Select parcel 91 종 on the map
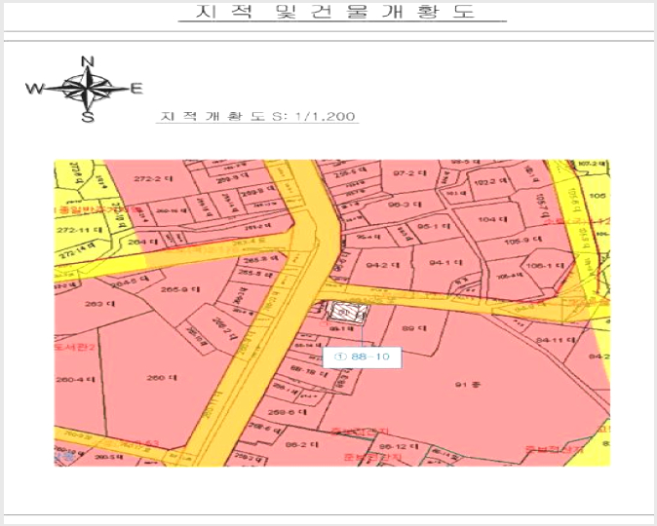This screenshot has width=657, height=526. [467, 384]
